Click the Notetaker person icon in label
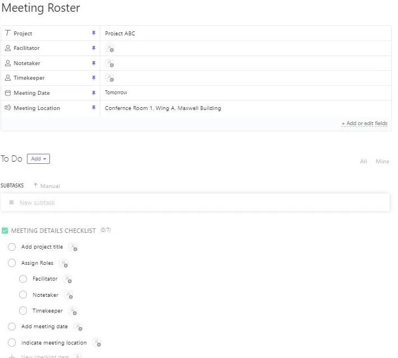Viewport: 398px width, 358px height. tap(8, 63)
